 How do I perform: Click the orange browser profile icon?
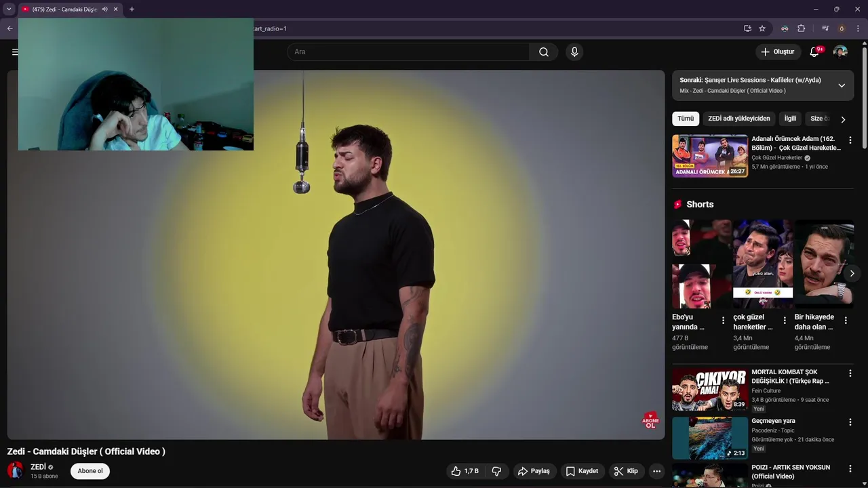pyautogui.click(x=842, y=28)
